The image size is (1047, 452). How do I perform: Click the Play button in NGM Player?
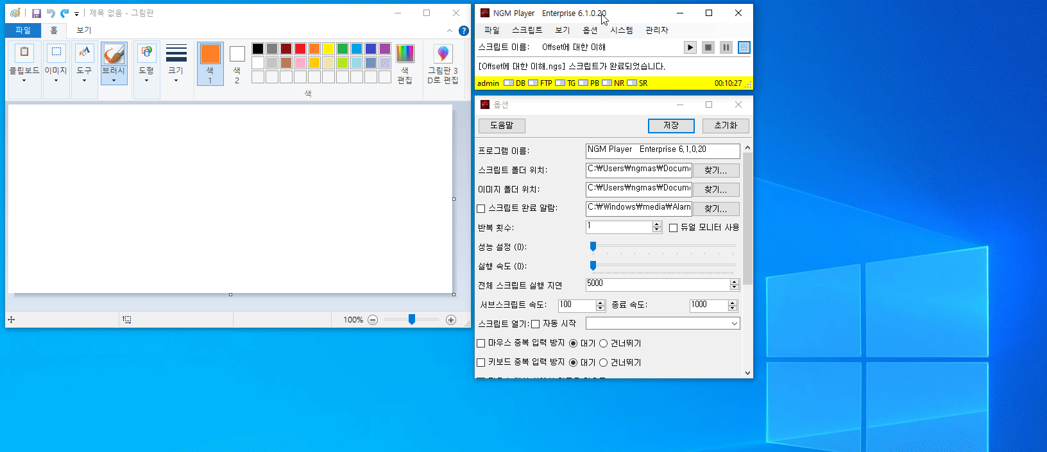tap(690, 47)
